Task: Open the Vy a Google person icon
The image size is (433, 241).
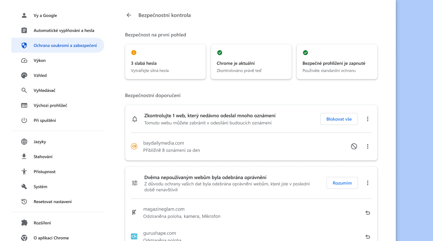Action: (x=24, y=16)
